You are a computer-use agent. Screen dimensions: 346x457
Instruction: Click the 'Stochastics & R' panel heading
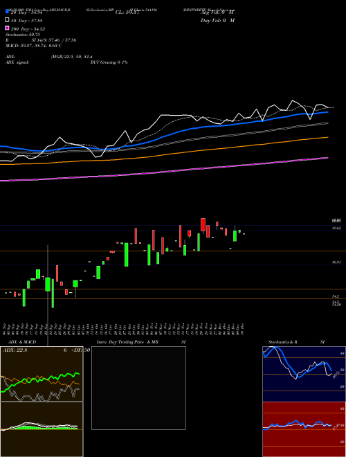pos(282,342)
